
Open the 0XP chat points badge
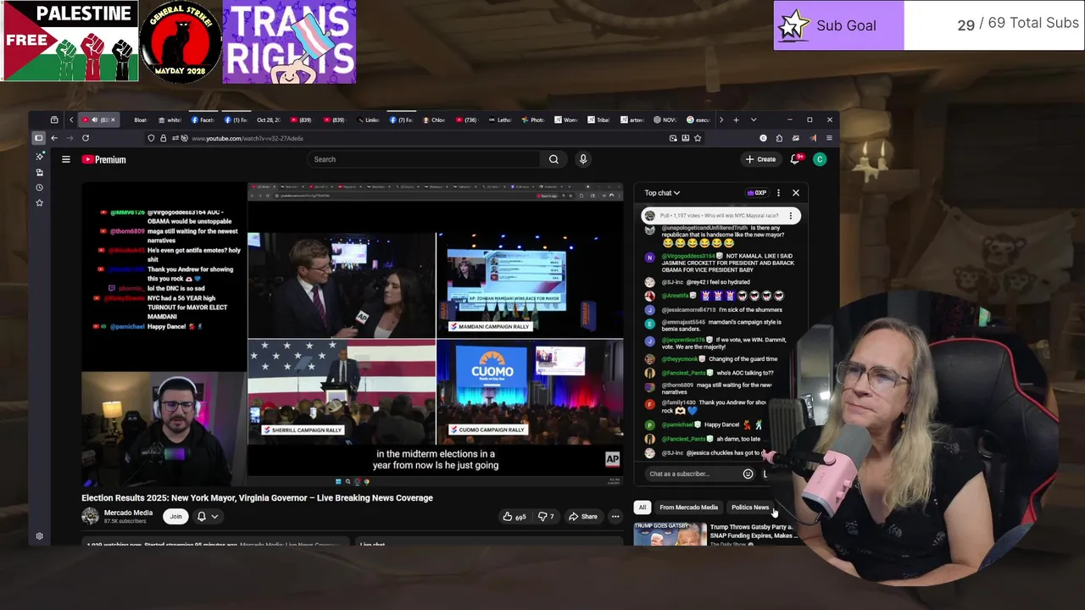[x=756, y=193]
